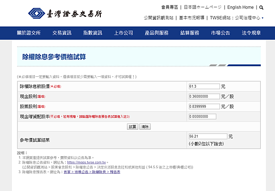This screenshot has height=191, width=275.
Task: Open 公開資訊觀測站 link
Action: pyautogui.click(x=159, y=18)
